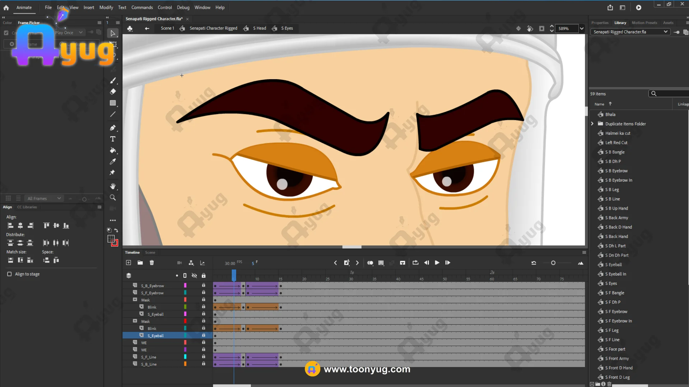Select the Text tool

[113, 139]
